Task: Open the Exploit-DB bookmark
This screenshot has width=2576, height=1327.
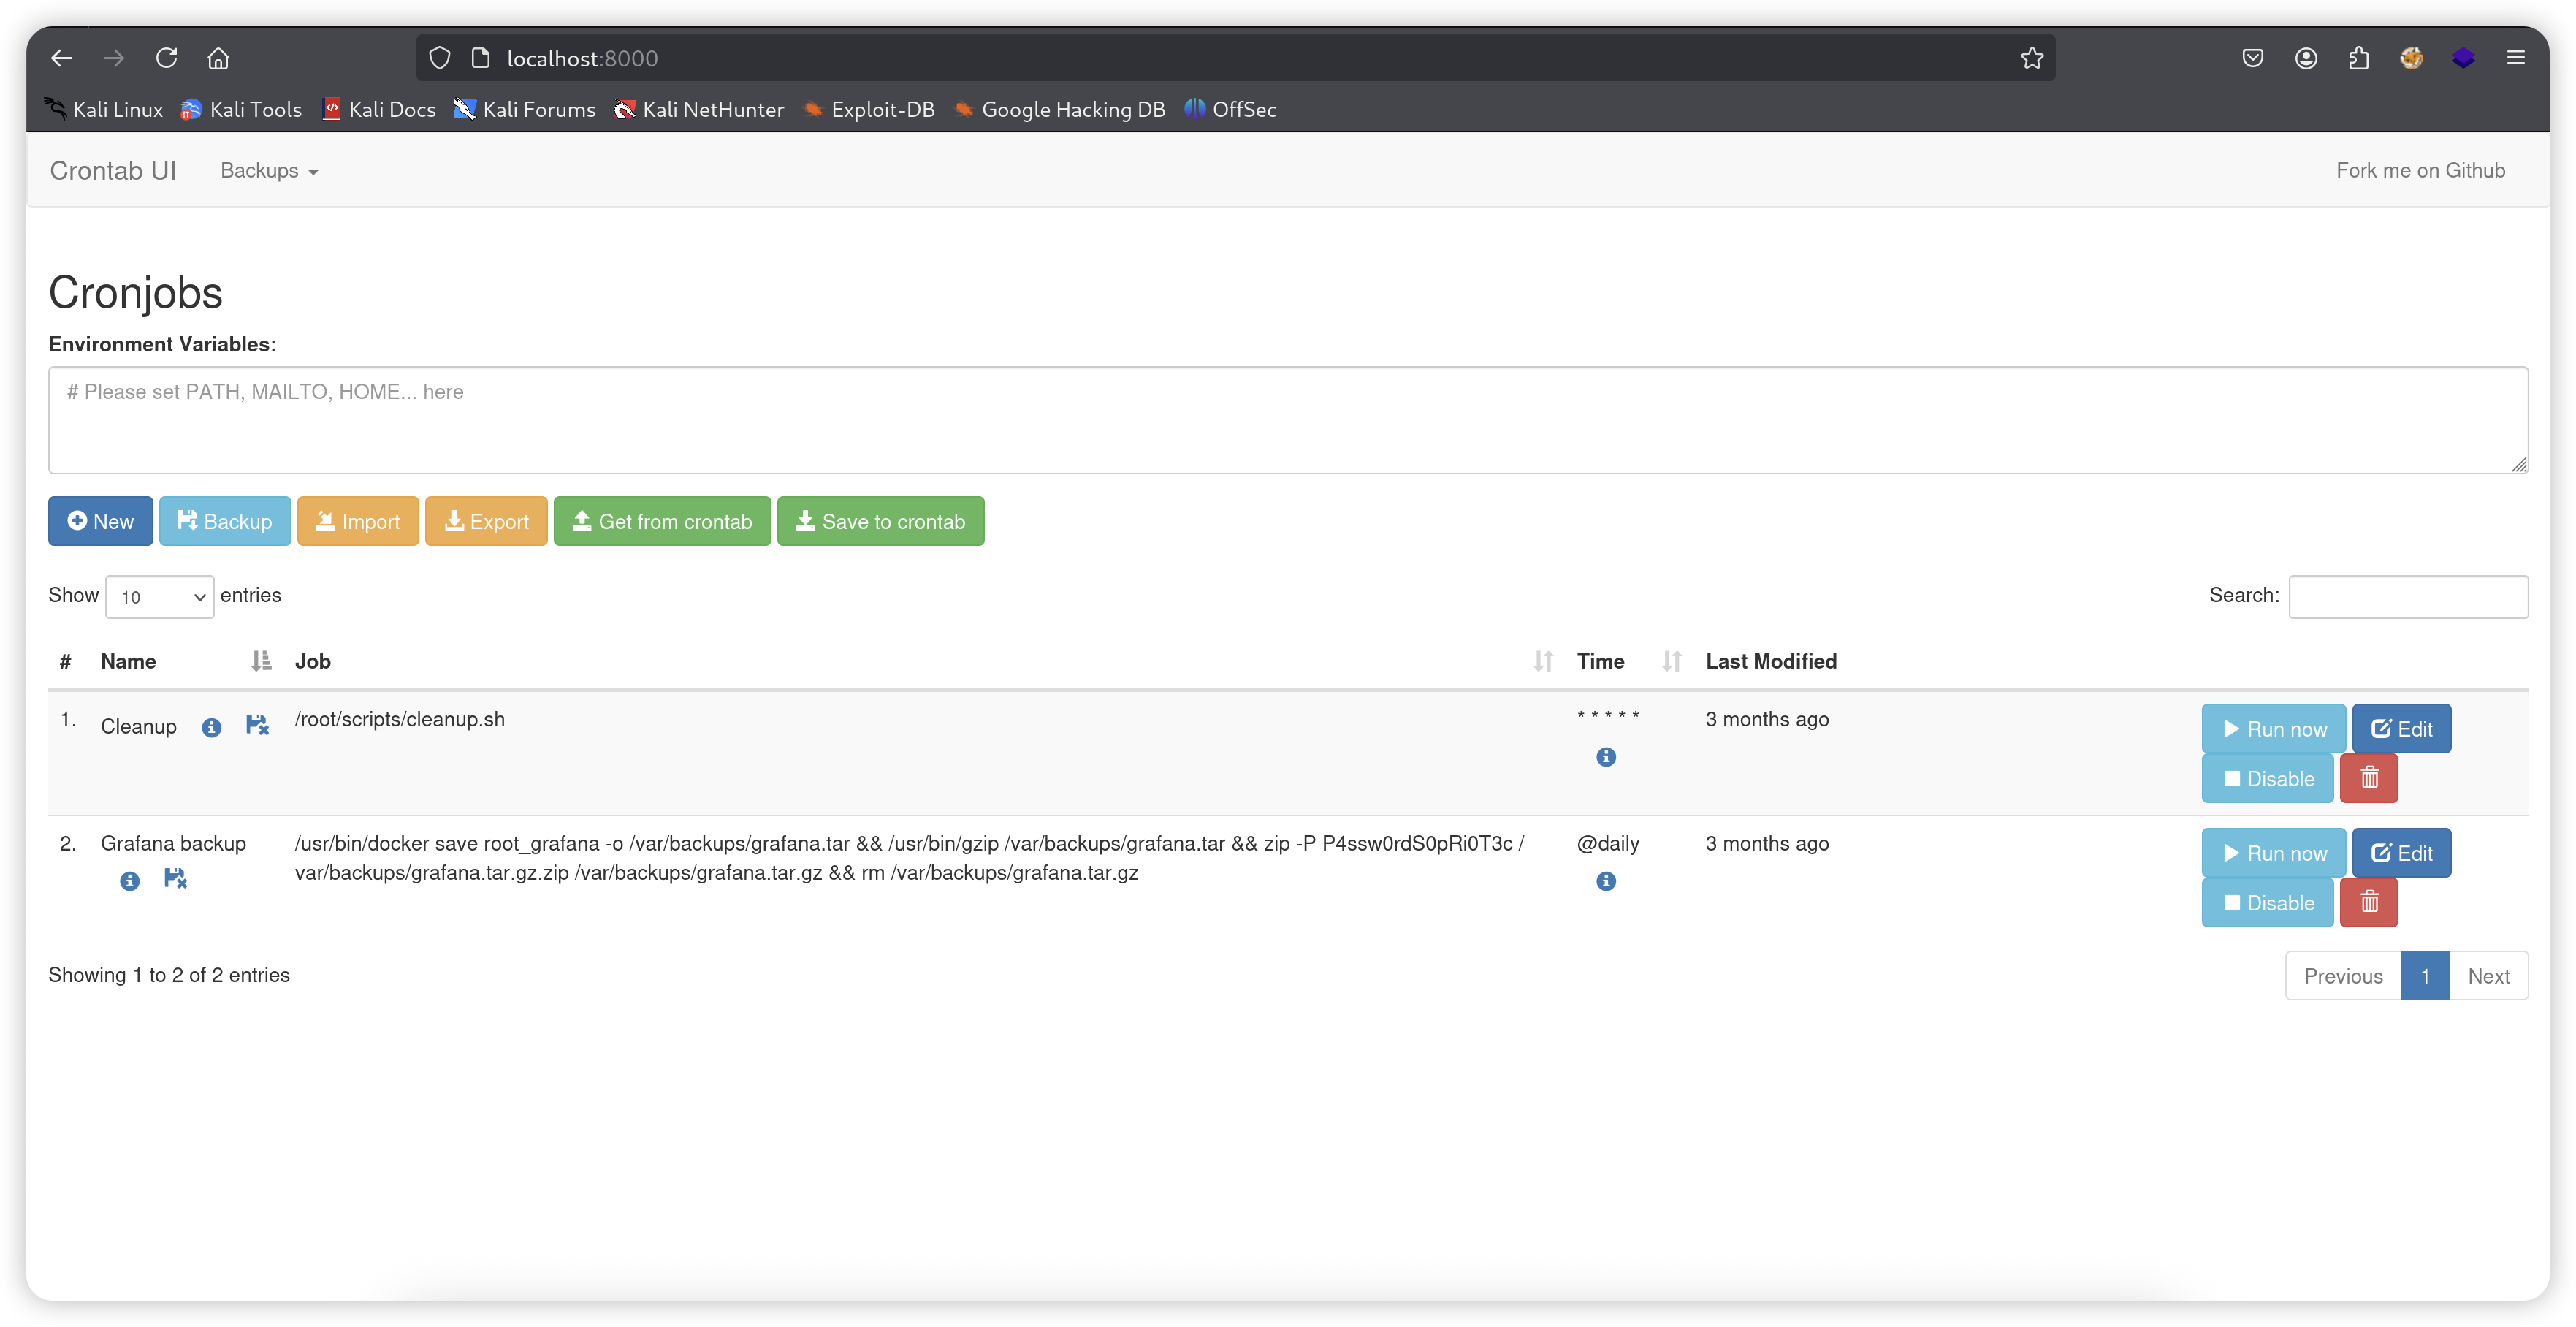Action: (x=869, y=110)
